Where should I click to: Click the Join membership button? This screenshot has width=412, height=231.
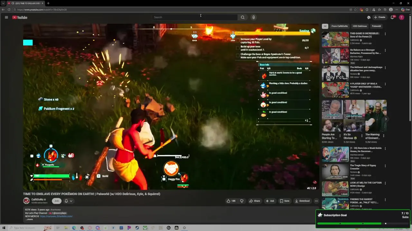pos(57,201)
